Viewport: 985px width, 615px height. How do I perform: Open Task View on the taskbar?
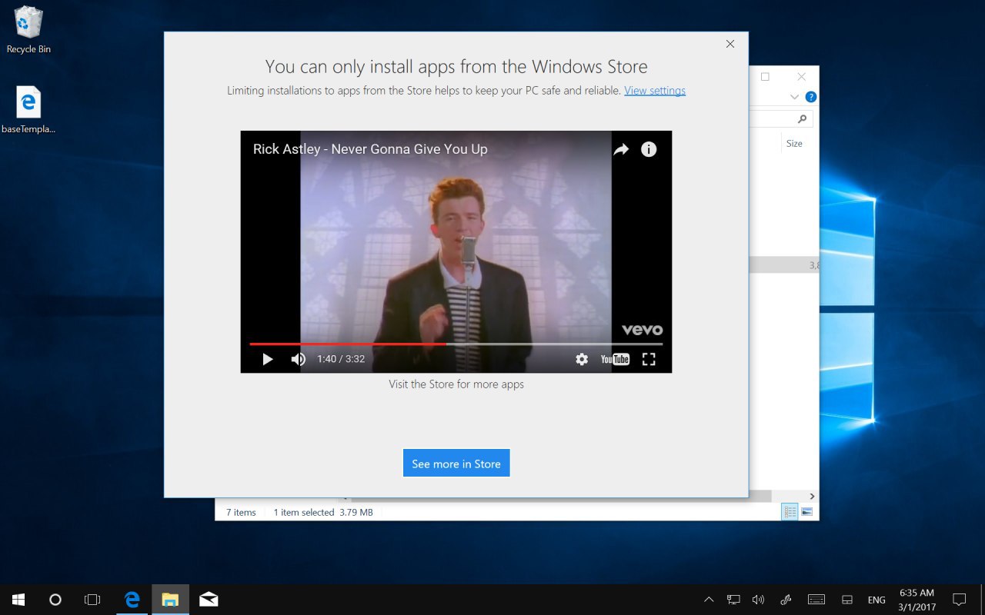[x=92, y=600]
